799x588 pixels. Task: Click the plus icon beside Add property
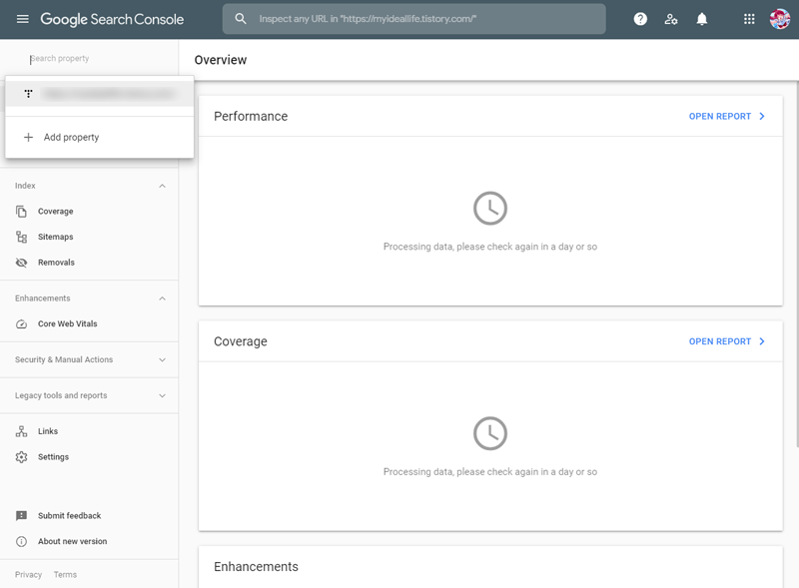click(29, 137)
